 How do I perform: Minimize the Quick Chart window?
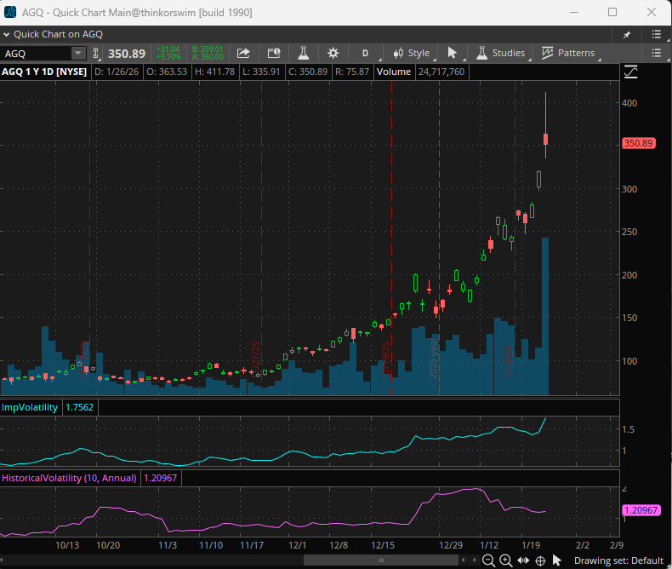(x=574, y=12)
